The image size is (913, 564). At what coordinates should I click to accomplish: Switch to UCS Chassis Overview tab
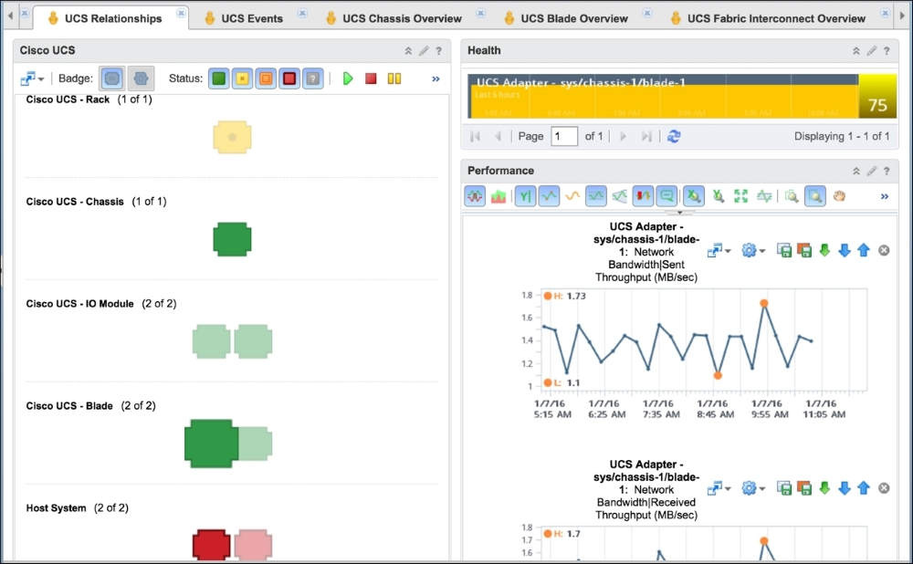(x=402, y=18)
